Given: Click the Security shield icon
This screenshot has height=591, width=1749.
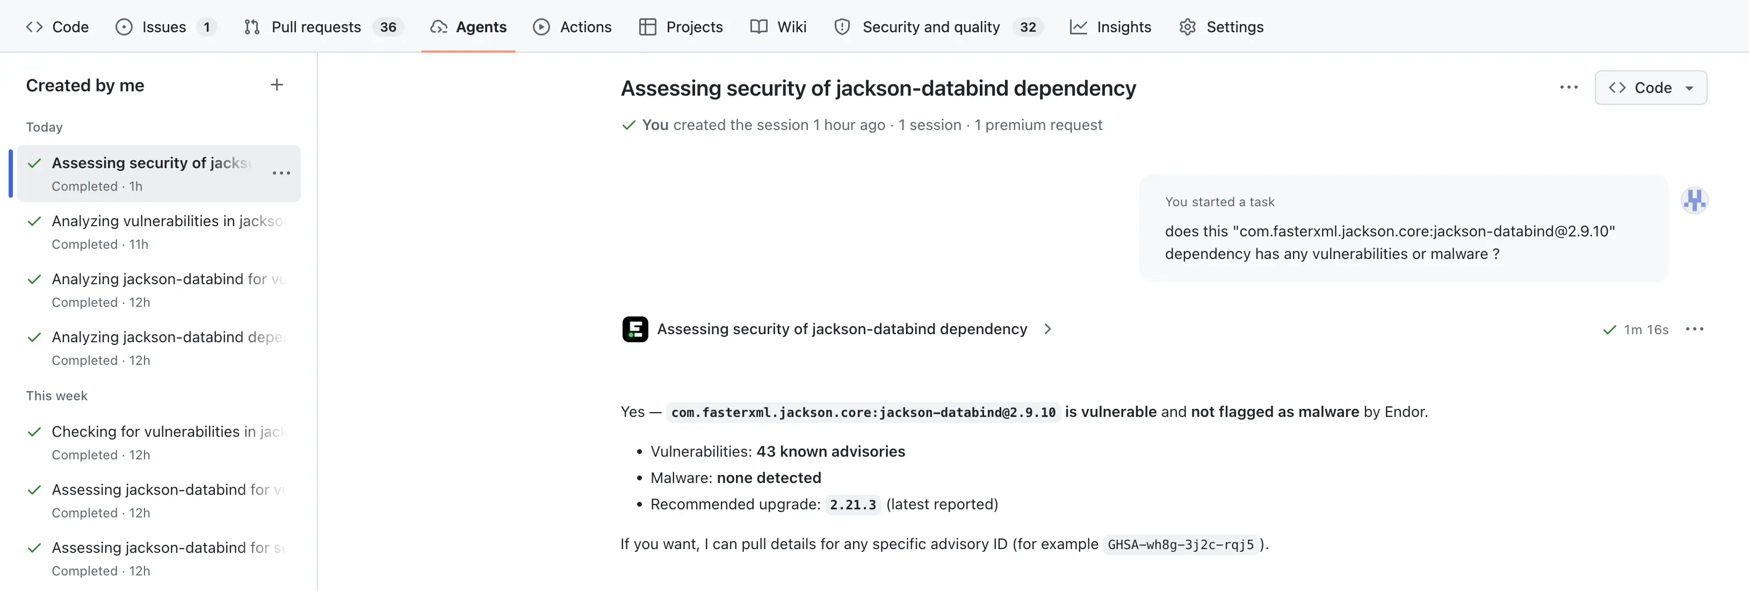Looking at the screenshot, I should (842, 26).
